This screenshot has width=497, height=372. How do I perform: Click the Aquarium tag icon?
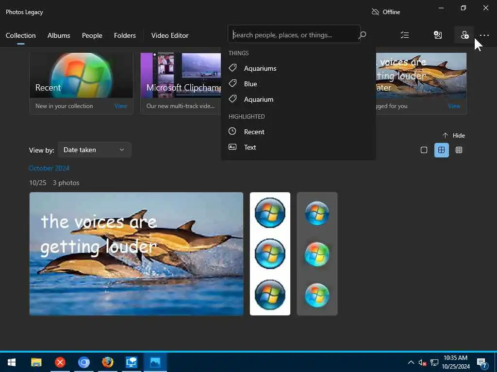point(232,99)
